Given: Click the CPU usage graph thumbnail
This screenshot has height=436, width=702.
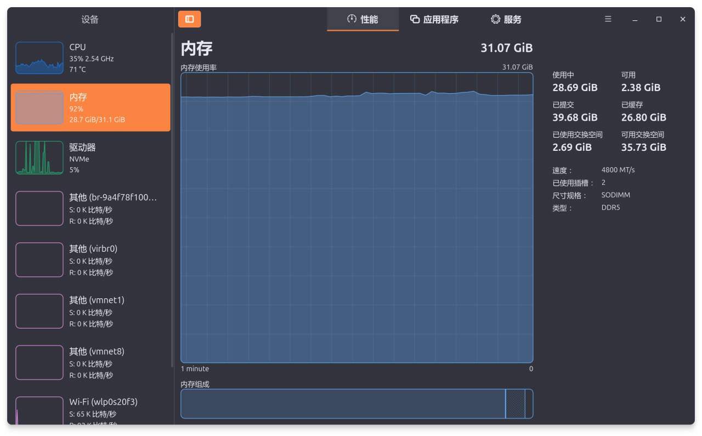Looking at the screenshot, I should pyautogui.click(x=39, y=58).
